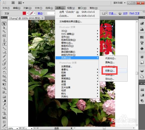Select the Rectangle tool
The image size is (145, 130).
click(4, 52)
